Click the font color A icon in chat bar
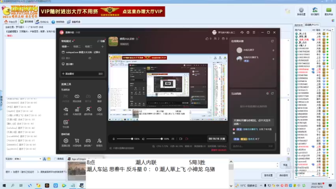336x189 pixels. [45, 159]
